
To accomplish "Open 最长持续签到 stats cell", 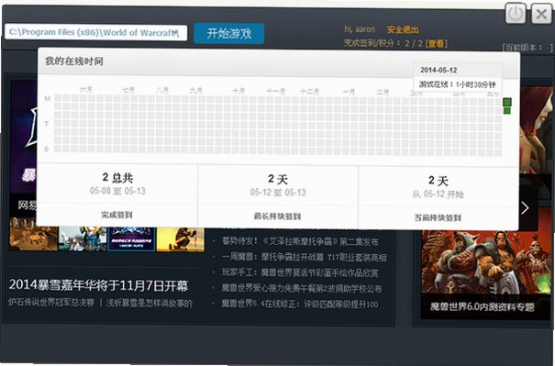I will (x=277, y=216).
